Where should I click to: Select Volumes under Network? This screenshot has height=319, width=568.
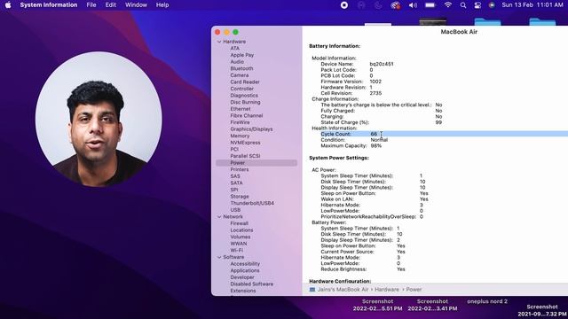coord(241,237)
